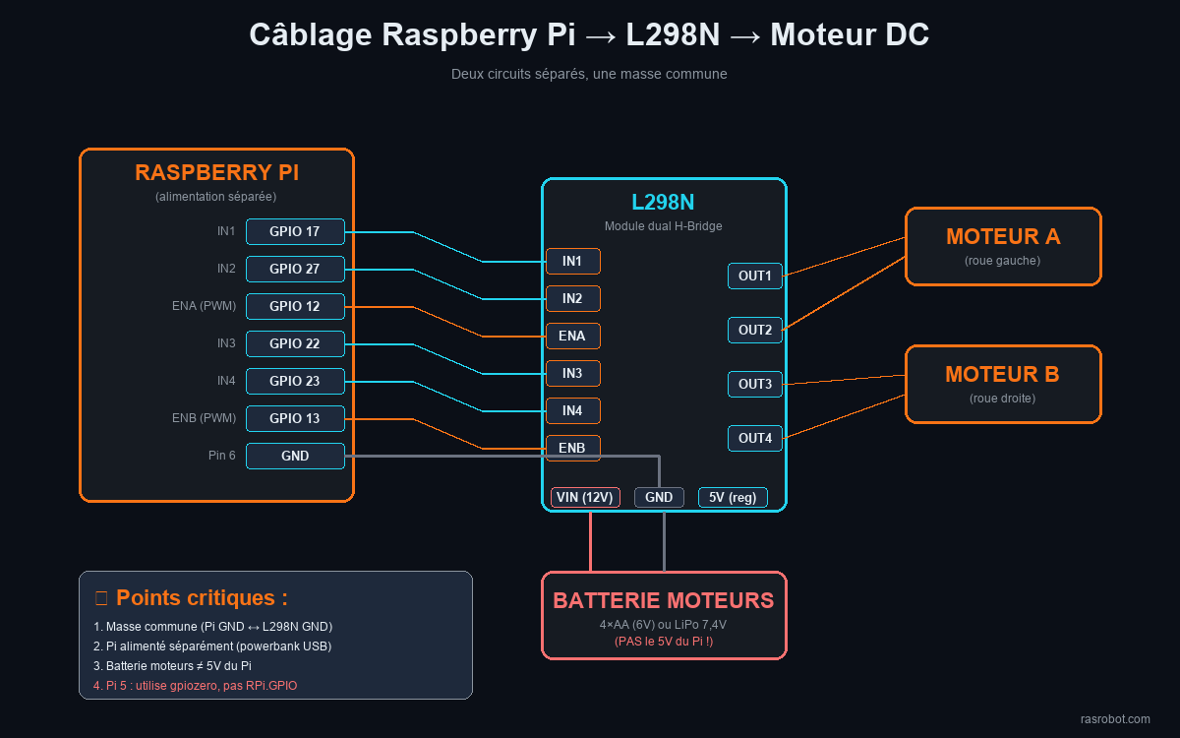1180x738 pixels.
Task: Click the IN1 label beside GPIO 17
Action: 226,231
